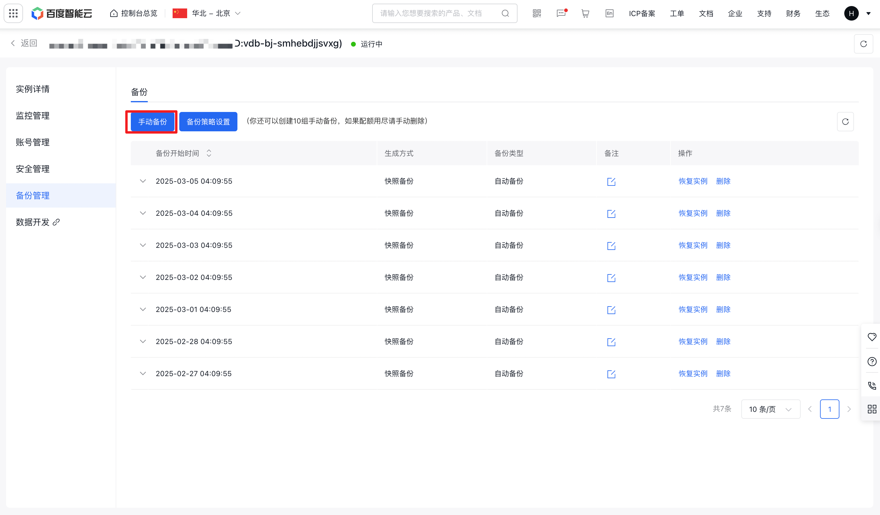The width and height of the screenshot is (880, 515).
Task: Open 控制台总览 console overview
Action: point(134,13)
